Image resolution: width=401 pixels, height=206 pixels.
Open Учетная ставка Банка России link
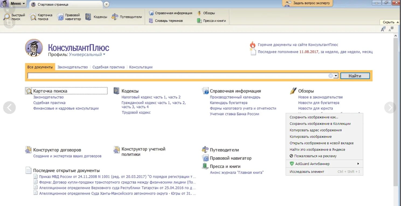pyautogui.click(x=234, y=114)
